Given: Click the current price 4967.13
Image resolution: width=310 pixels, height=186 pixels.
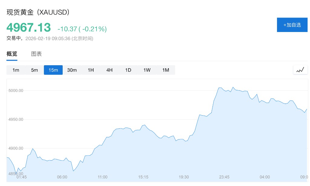Looking at the screenshot, I should (29, 27).
